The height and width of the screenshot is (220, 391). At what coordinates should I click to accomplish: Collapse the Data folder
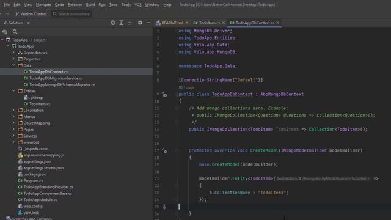[13, 65]
